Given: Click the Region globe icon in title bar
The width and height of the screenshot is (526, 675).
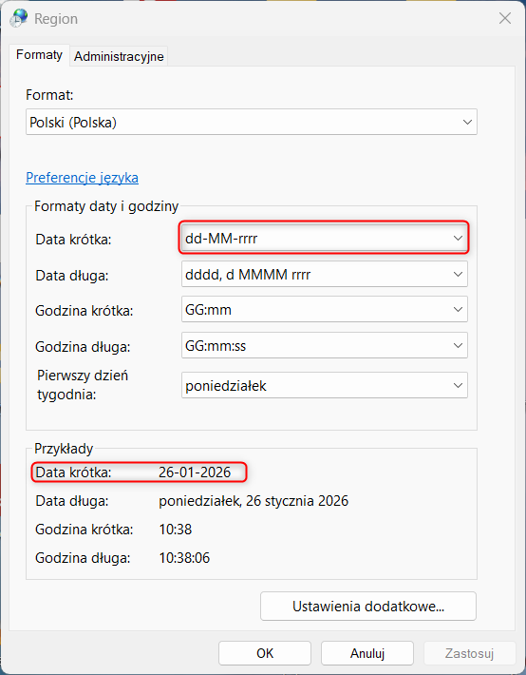Looking at the screenshot, I should coord(19,18).
